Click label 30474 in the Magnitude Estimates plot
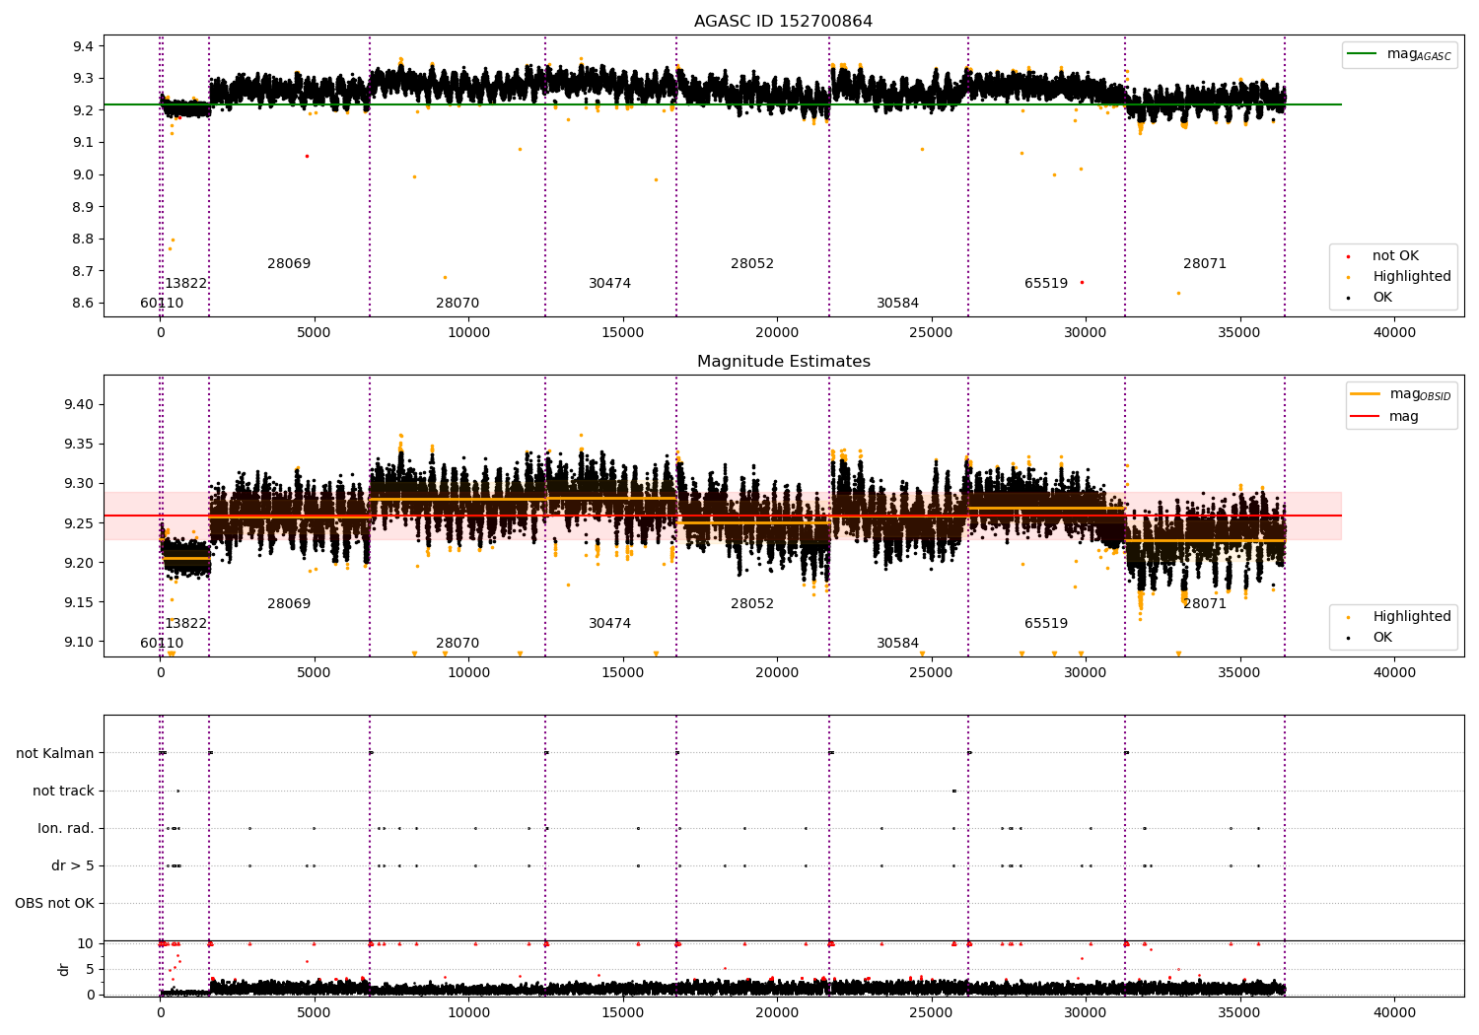The image size is (1479, 1035). coord(609,624)
